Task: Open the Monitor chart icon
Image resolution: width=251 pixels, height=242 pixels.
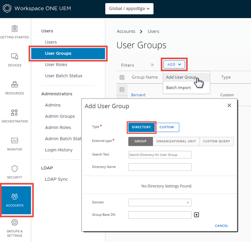Action: pos(14,140)
